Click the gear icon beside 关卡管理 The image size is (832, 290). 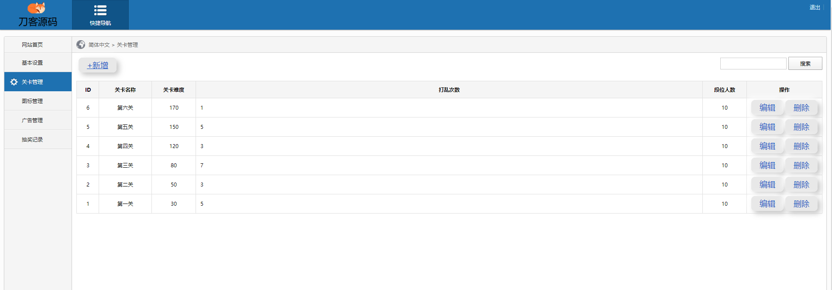pos(14,82)
